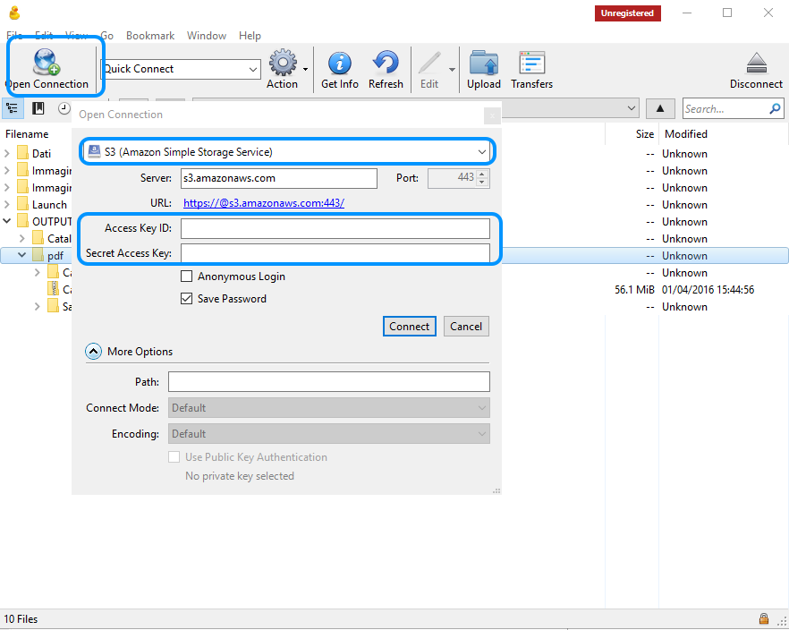The width and height of the screenshot is (789, 630).
Task: Uncheck the Save Password checkbox
Action: [186, 298]
